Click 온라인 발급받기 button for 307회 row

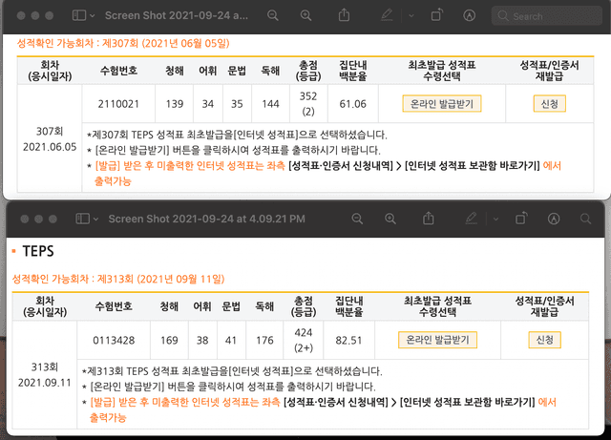[442, 104]
